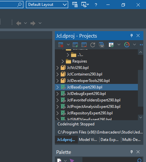Expand the JclBaseExpert290.bpl node
The height and width of the screenshot is (162, 146).
57,87
